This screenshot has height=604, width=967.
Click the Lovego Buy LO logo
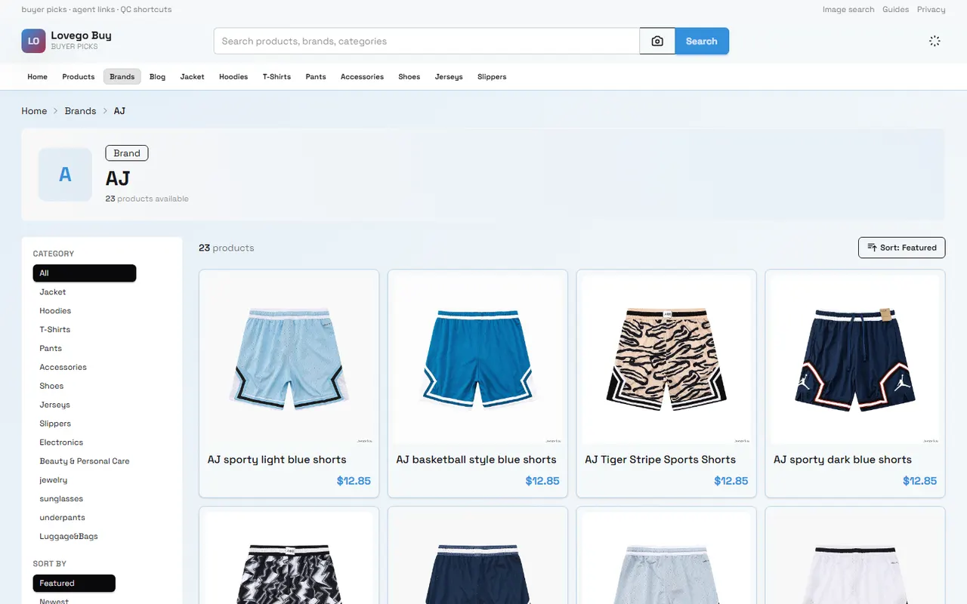tap(33, 41)
